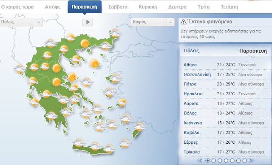Go to next page of cities list
The image size is (272, 165).
252,160
